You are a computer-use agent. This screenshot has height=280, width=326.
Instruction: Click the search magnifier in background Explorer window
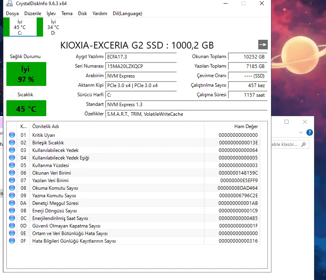(304, 144)
